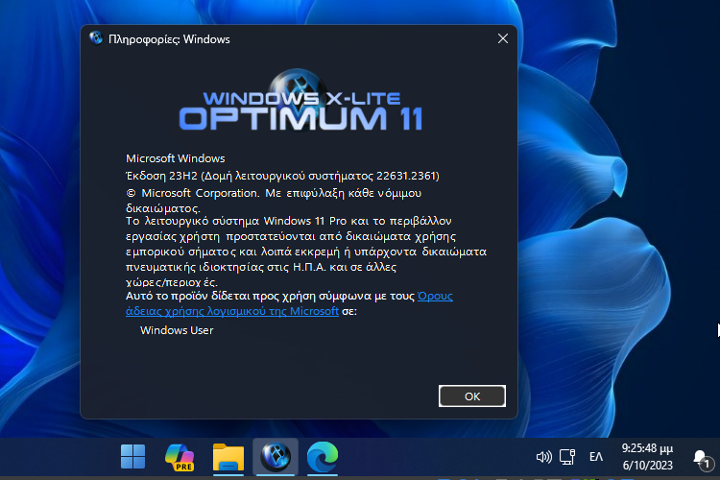Click the 'Microsoft Windows' heading text
Screen dimensions: 720x480
click(176, 158)
